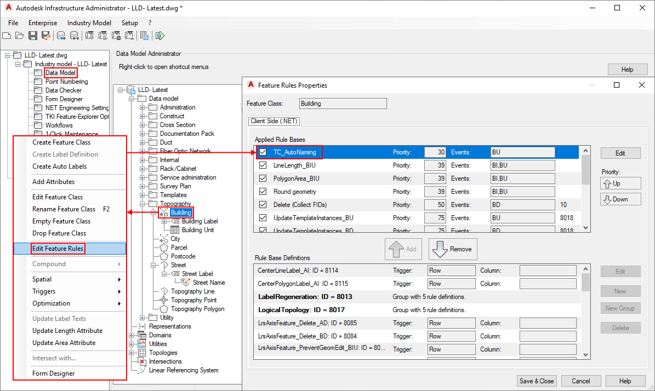This screenshot has height=391, width=655.
Task: Click the Representations icon in tree
Action: [x=142, y=327]
